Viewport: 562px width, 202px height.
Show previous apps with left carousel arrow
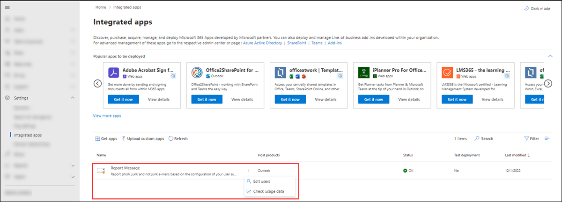[x=98, y=84]
